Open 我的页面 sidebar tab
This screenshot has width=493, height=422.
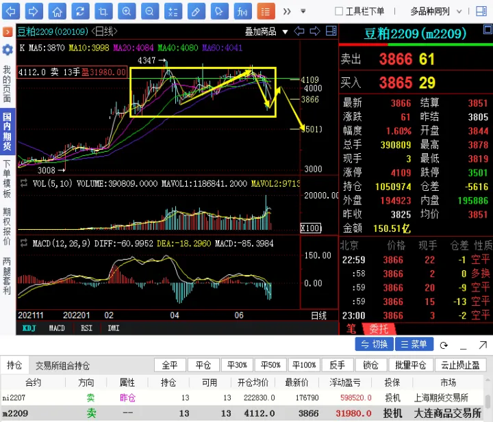click(7, 84)
